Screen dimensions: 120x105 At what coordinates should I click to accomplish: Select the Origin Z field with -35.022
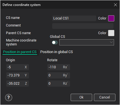(x=18, y=84)
